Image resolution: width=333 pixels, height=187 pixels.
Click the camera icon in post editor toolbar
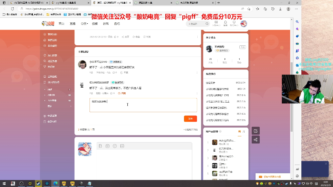107,146
